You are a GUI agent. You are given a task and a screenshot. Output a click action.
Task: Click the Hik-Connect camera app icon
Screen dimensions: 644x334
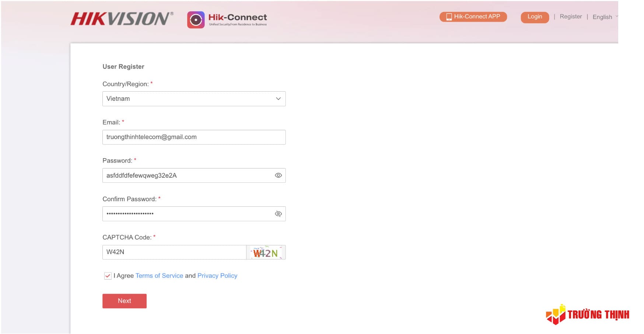[196, 20]
